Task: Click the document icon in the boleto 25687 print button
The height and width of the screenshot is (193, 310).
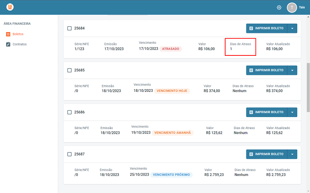Action: 251,154
